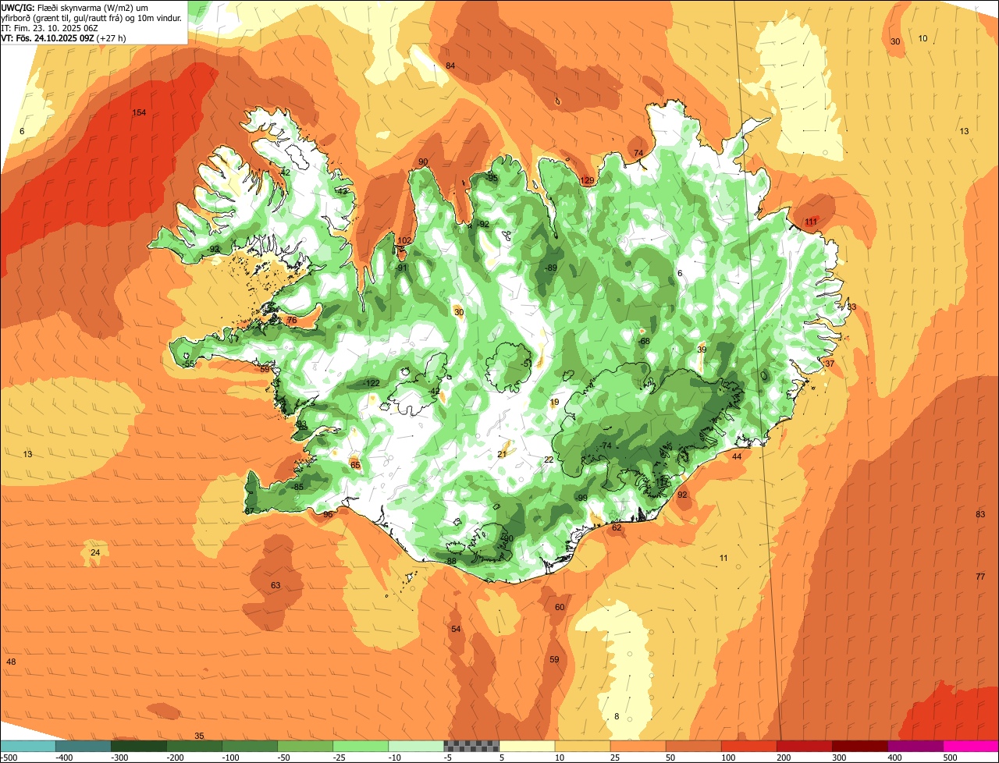This screenshot has width=999, height=763.
Task: Click the red-orange 100 to 200 legend swatch
Action: click(748, 746)
